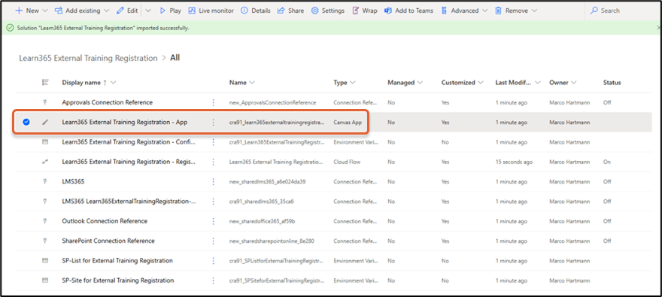Click the success checkmark icon in notification

coord(10,28)
